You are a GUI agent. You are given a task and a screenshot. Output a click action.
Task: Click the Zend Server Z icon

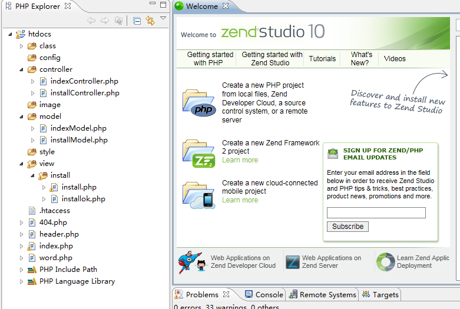click(x=292, y=263)
